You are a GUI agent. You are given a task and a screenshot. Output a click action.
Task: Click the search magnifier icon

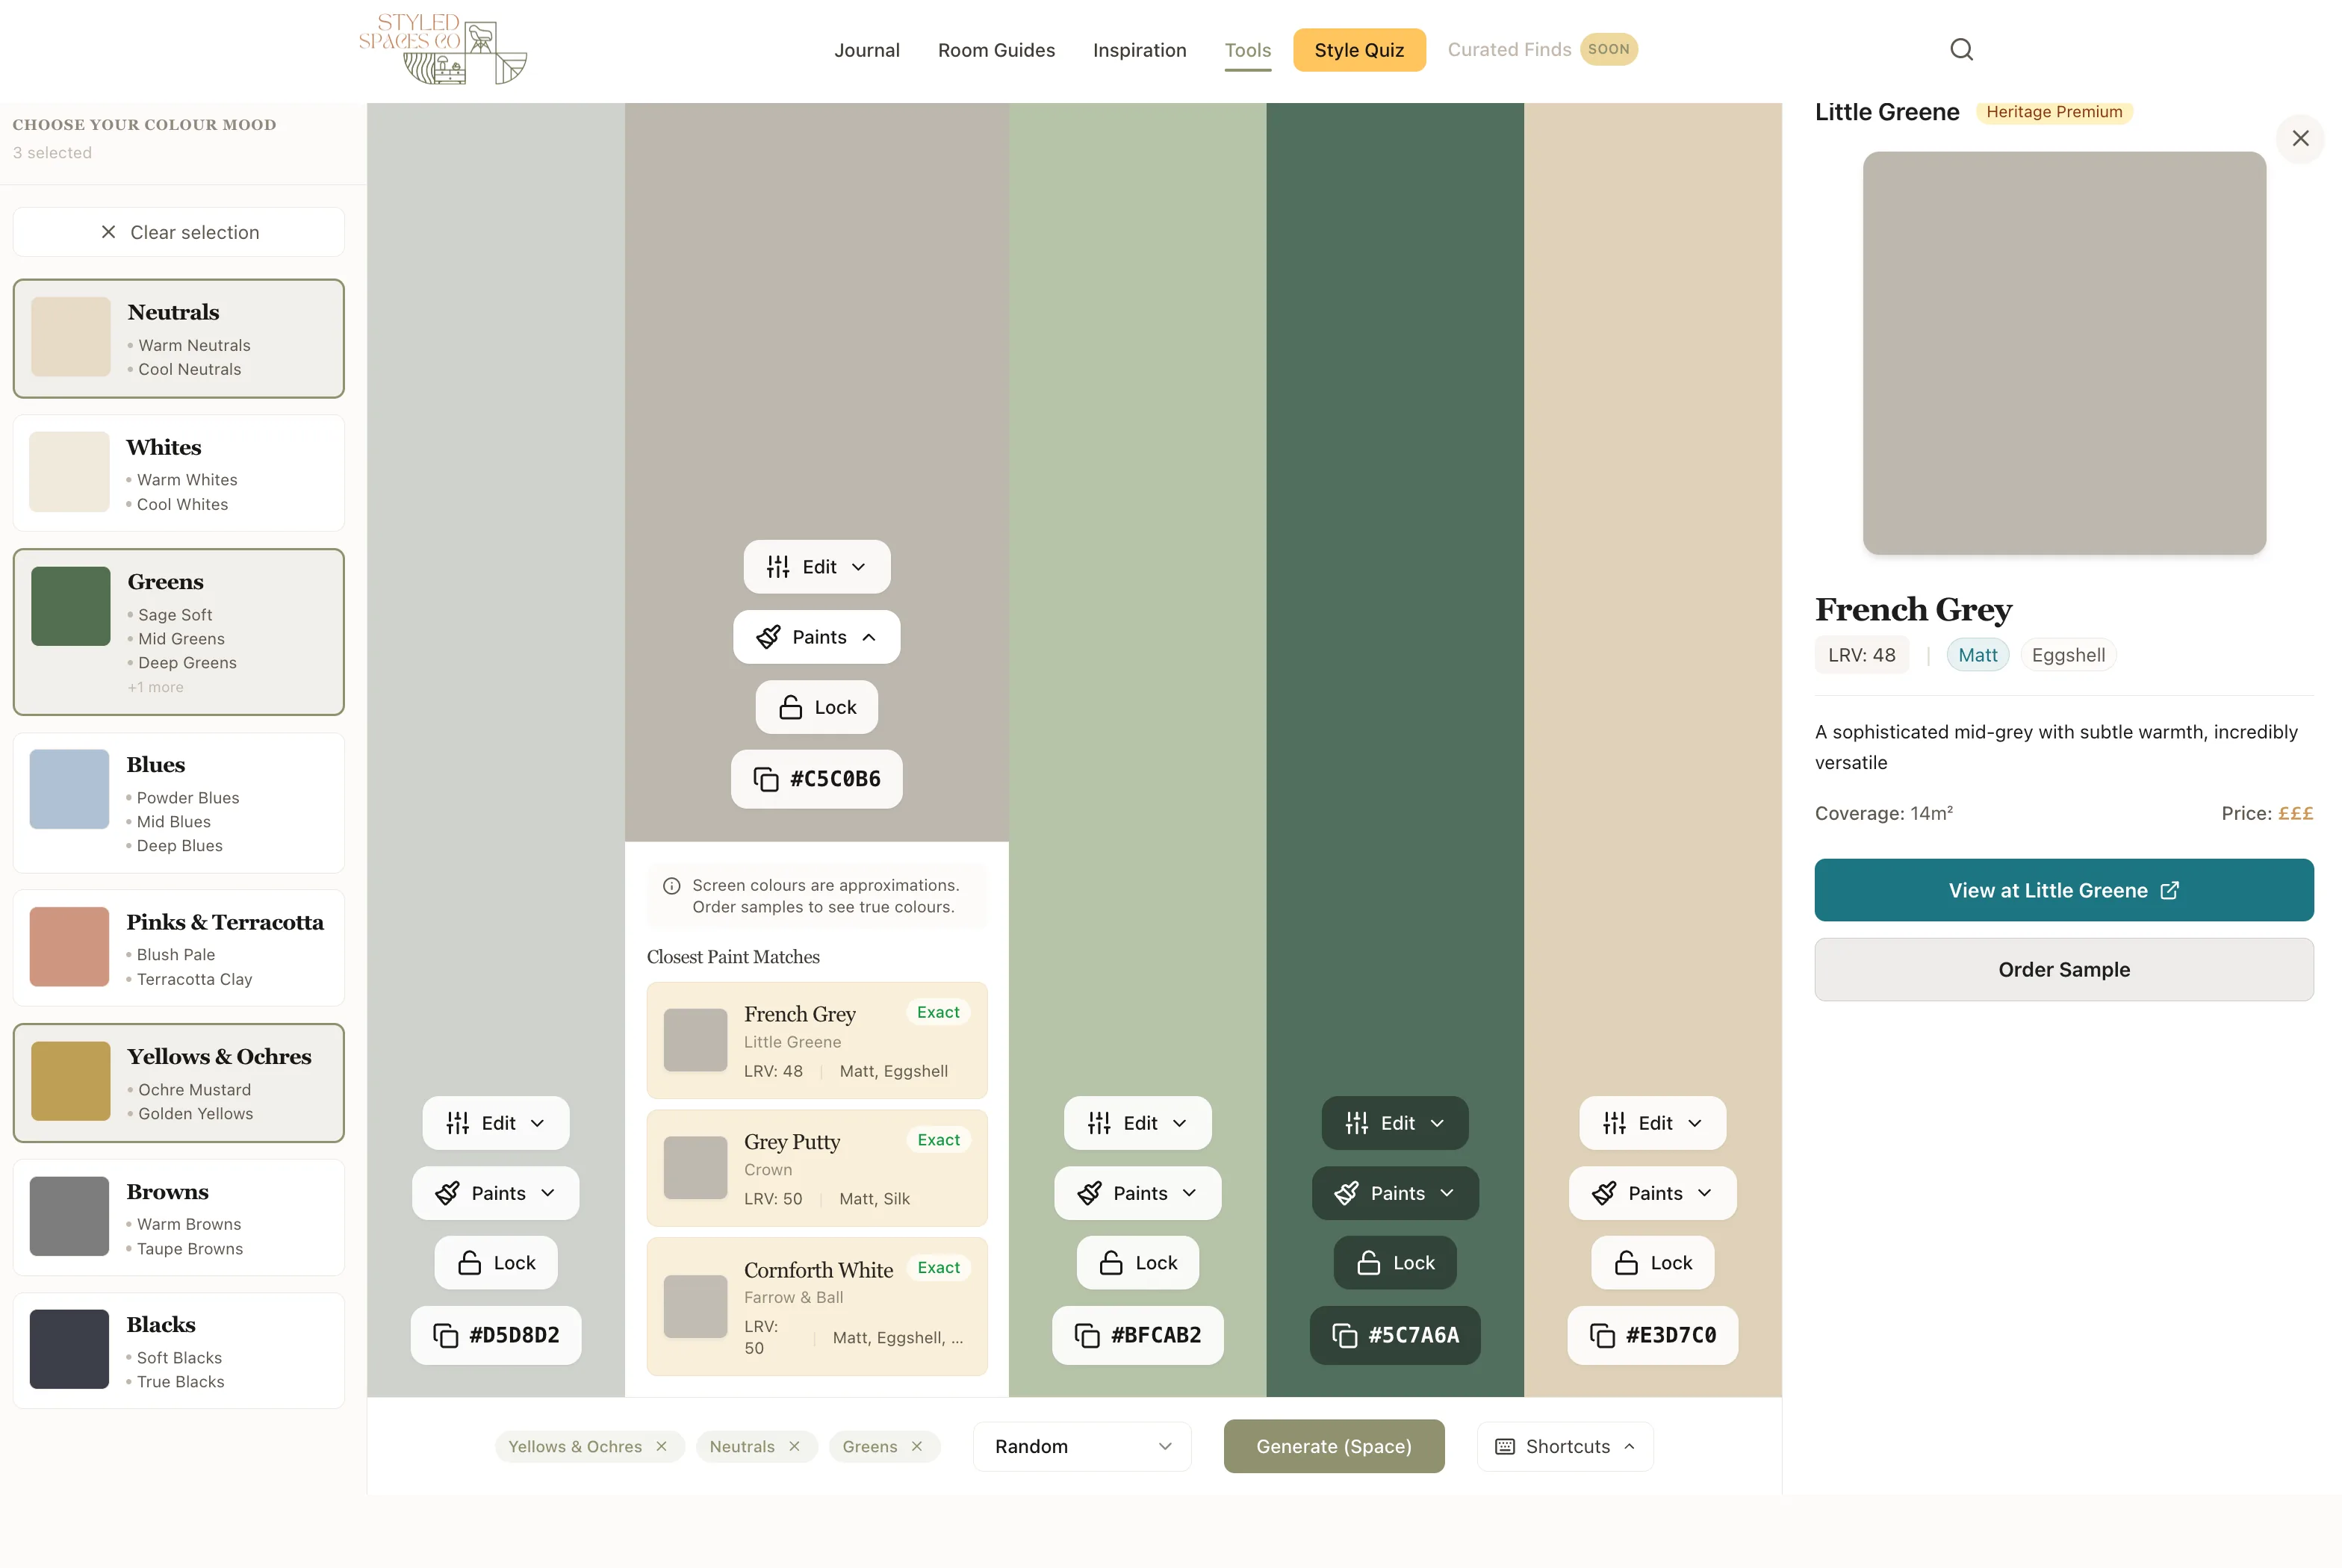click(1961, 49)
